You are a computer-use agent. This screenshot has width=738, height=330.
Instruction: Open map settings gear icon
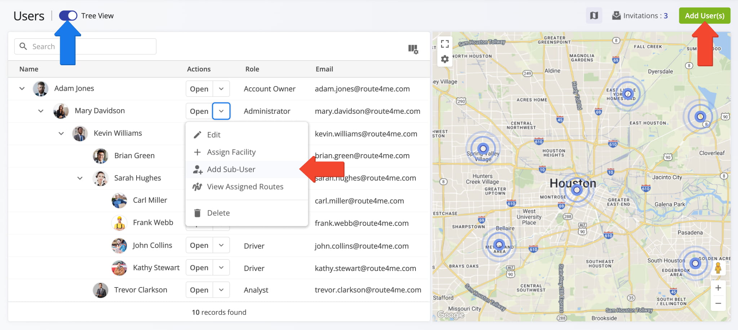pos(445,59)
